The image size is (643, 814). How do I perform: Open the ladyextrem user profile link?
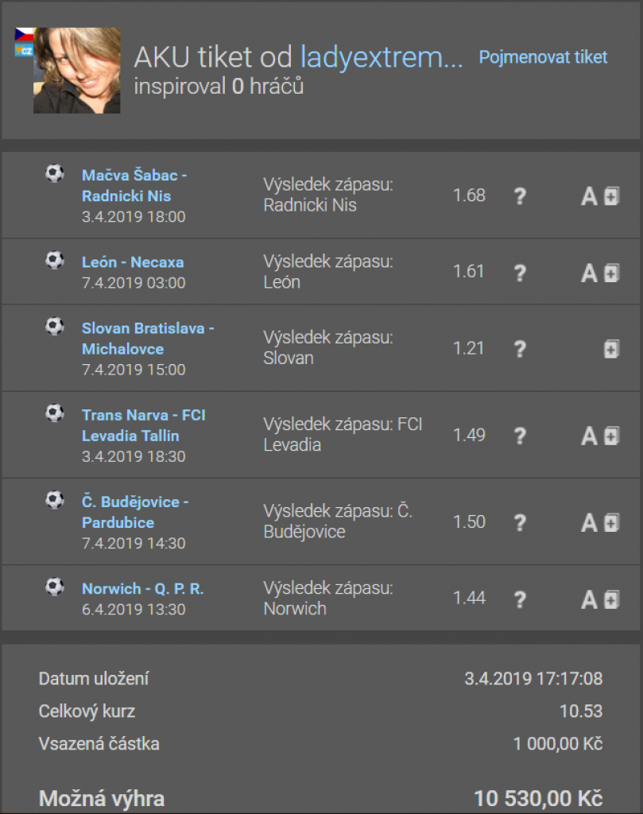pyautogui.click(x=382, y=57)
